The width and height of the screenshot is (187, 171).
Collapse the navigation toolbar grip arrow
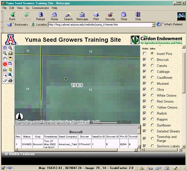tap(2, 16)
